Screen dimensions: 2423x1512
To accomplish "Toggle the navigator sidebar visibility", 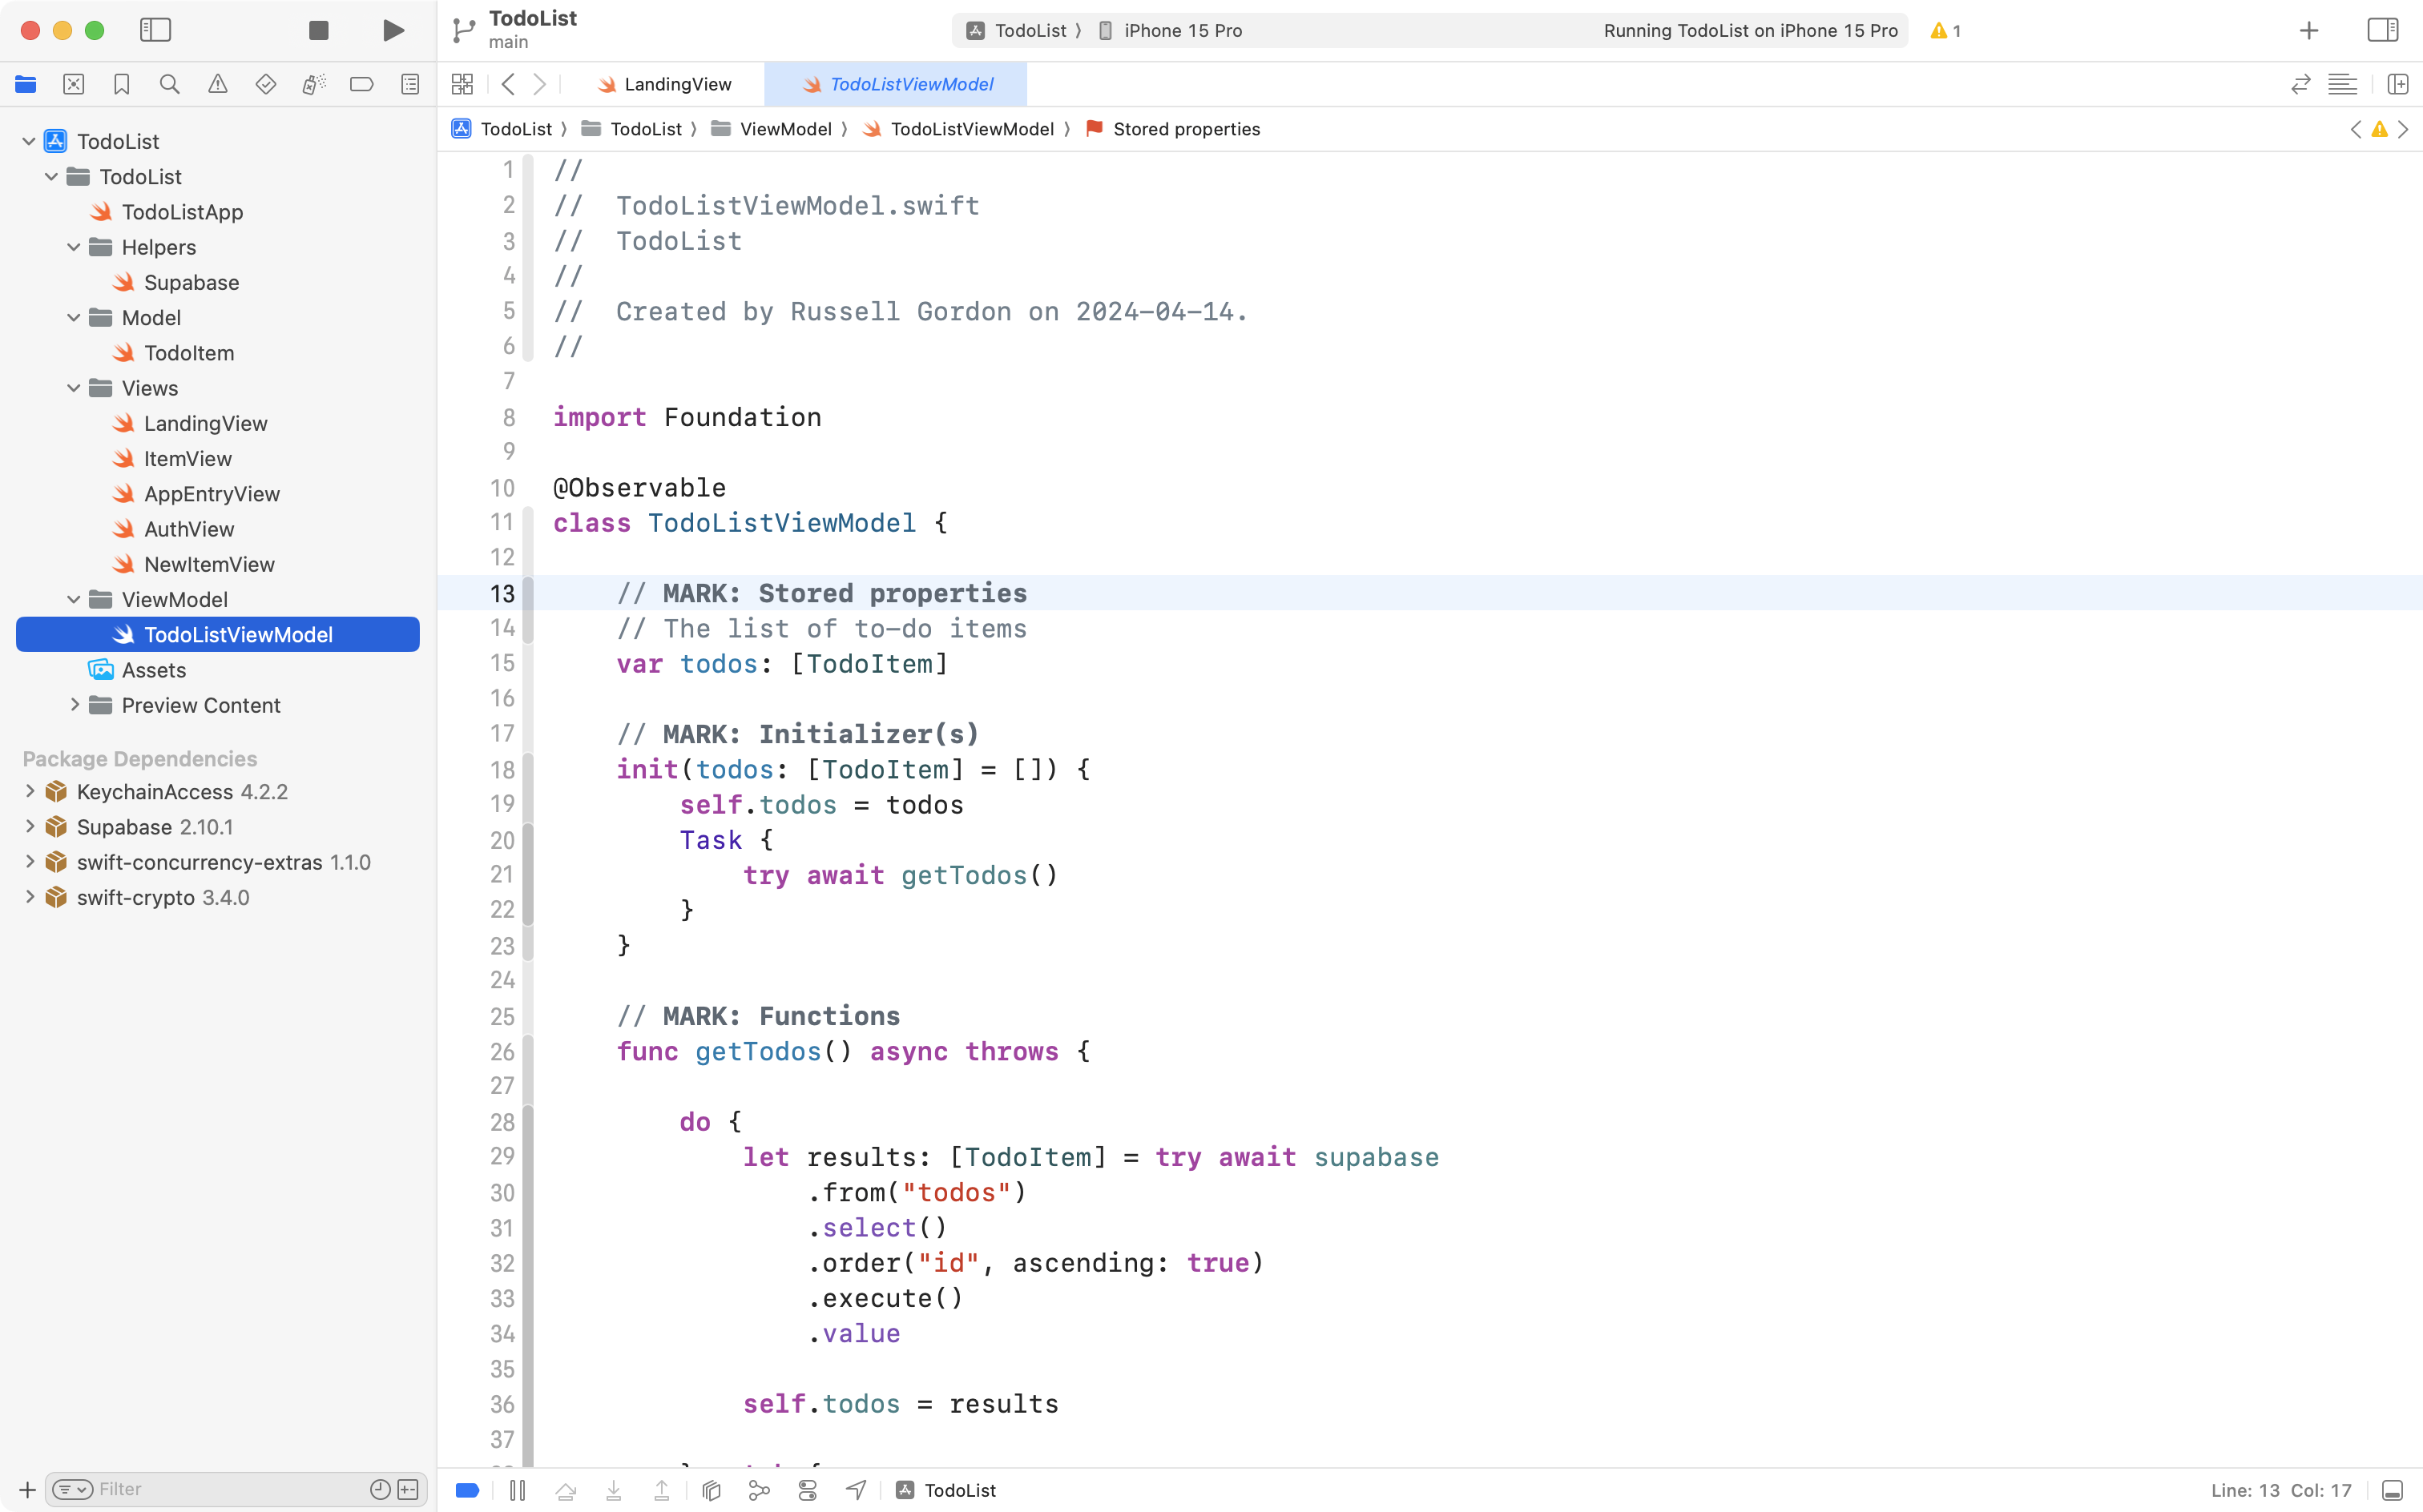I will 156,30.
